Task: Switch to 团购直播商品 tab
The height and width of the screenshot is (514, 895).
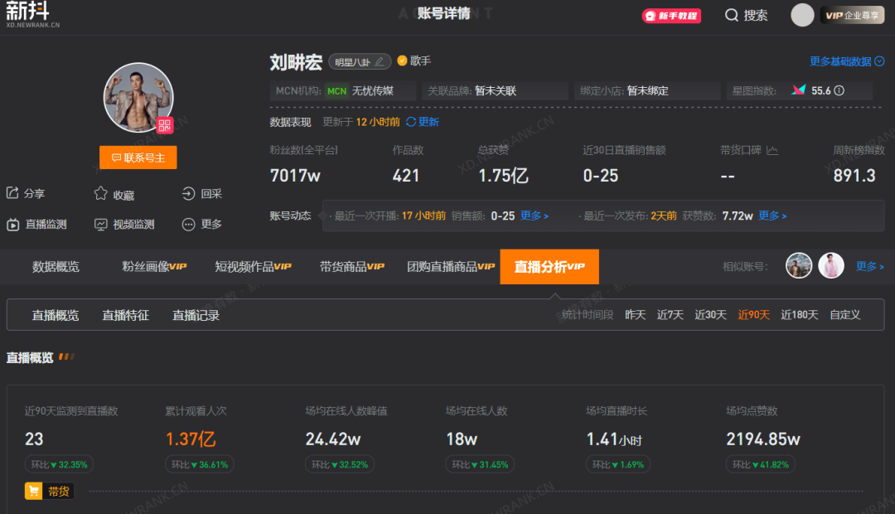Action: pos(450,267)
